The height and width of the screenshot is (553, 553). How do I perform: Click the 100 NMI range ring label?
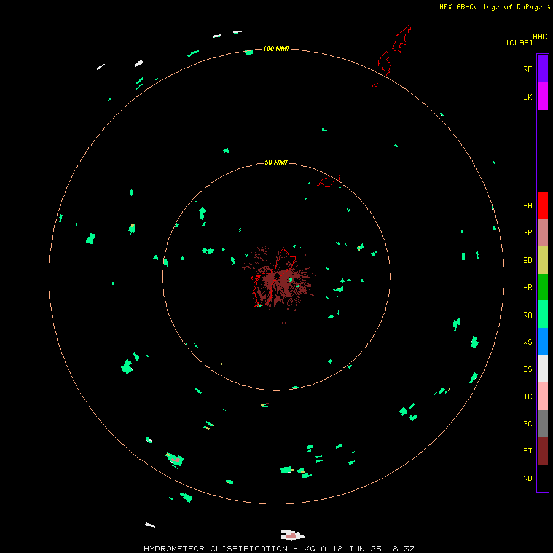(x=276, y=49)
